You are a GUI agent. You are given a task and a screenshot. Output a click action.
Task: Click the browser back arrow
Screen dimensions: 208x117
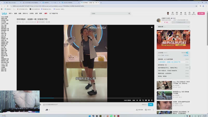[x=2, y=6]
